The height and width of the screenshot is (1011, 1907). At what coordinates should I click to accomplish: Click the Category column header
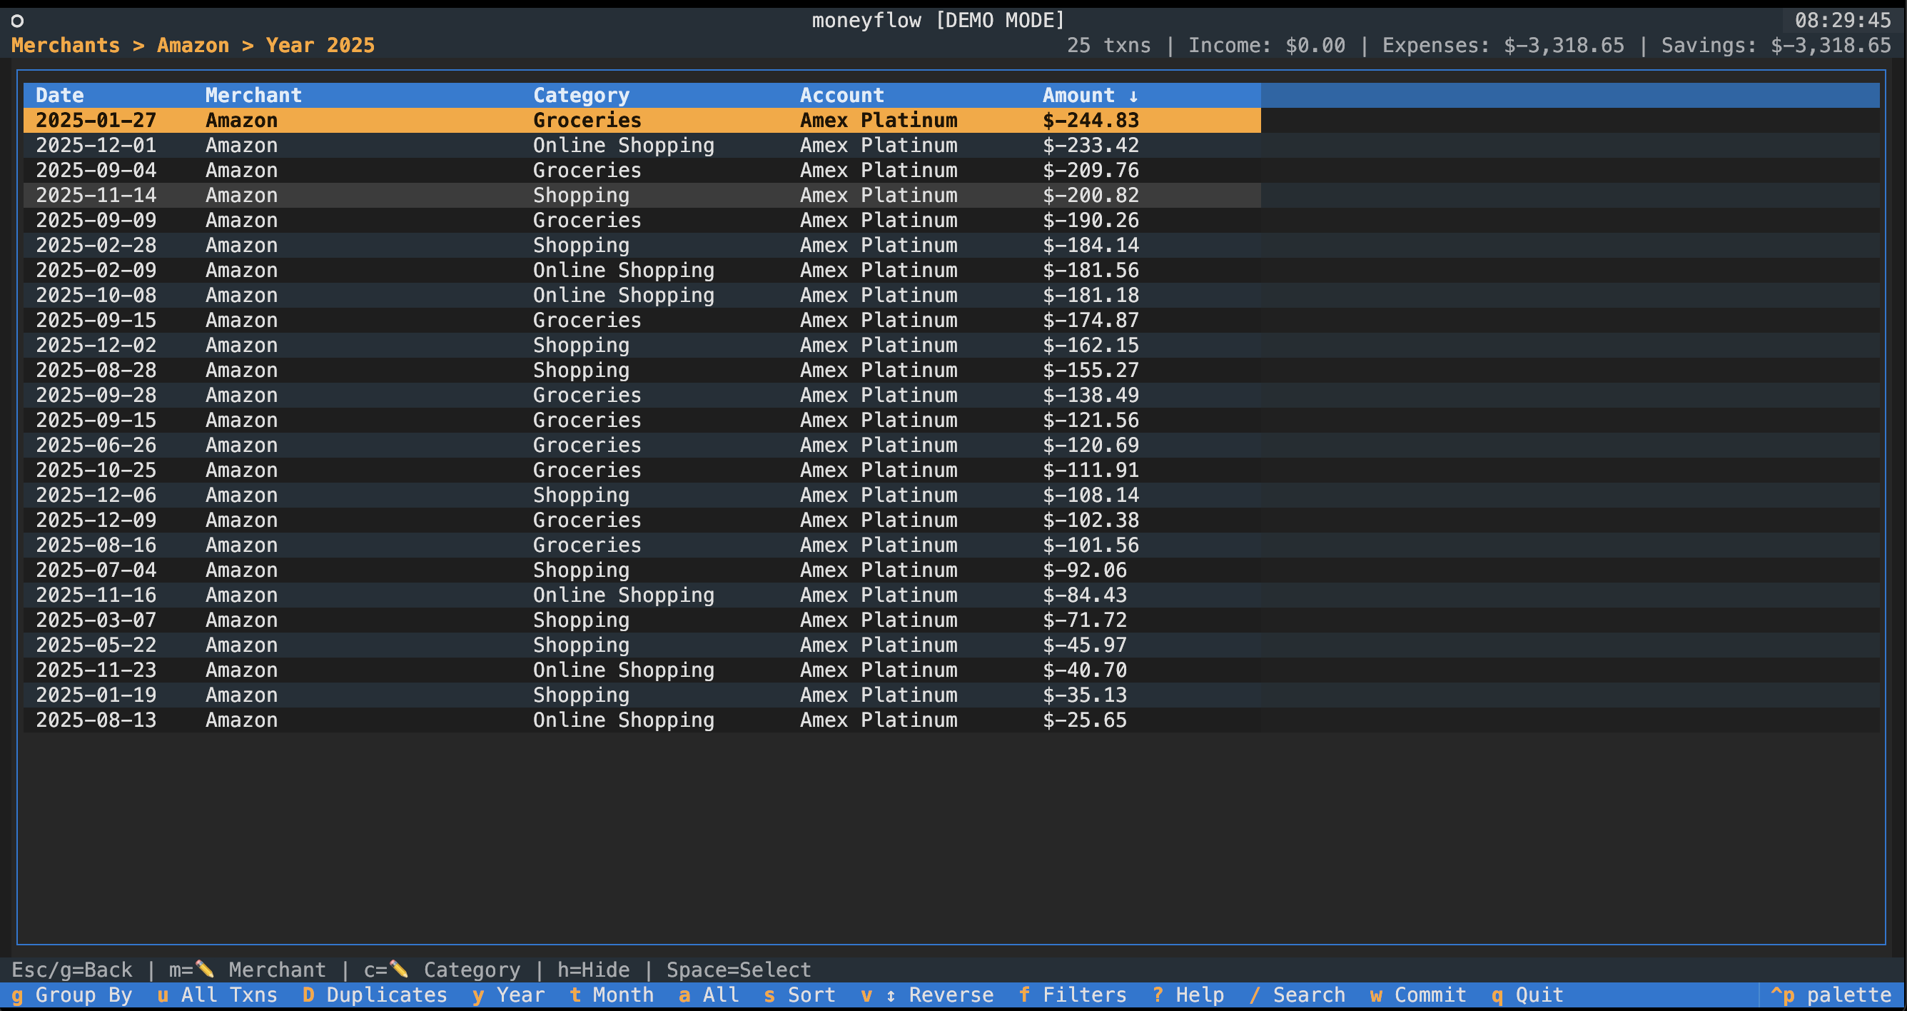click(581, 96)
